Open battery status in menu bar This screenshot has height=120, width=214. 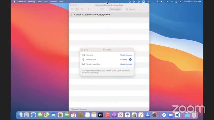162,2
